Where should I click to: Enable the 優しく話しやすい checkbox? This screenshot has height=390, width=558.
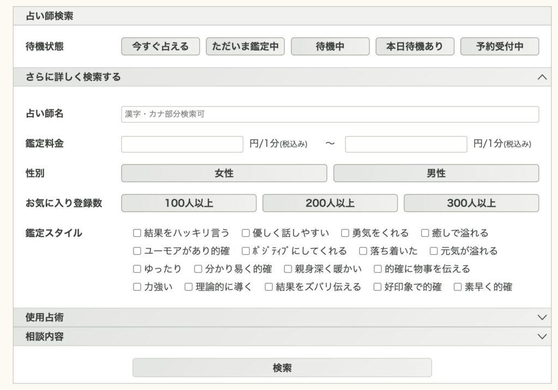246,233
